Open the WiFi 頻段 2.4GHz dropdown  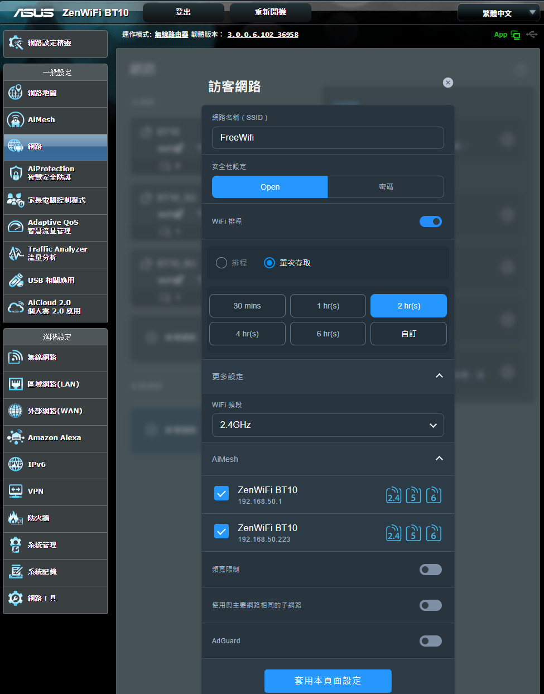coord(328,425)
